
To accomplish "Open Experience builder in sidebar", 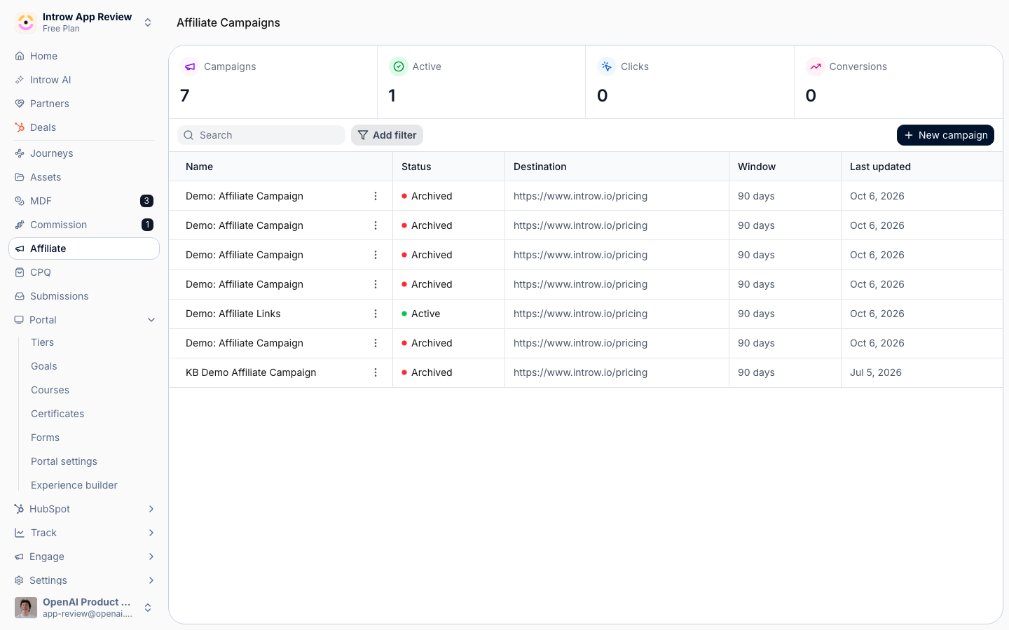I will pos(74,485).
